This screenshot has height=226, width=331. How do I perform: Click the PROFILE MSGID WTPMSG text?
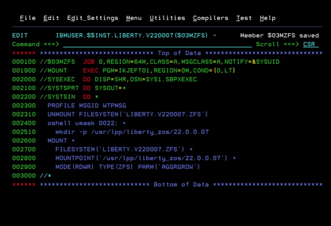coord(87,106)
